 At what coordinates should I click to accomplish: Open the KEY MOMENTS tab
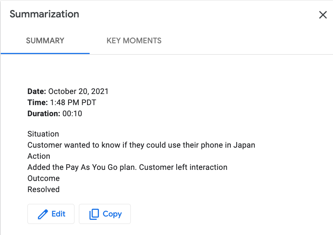click(x=134, y=41)
